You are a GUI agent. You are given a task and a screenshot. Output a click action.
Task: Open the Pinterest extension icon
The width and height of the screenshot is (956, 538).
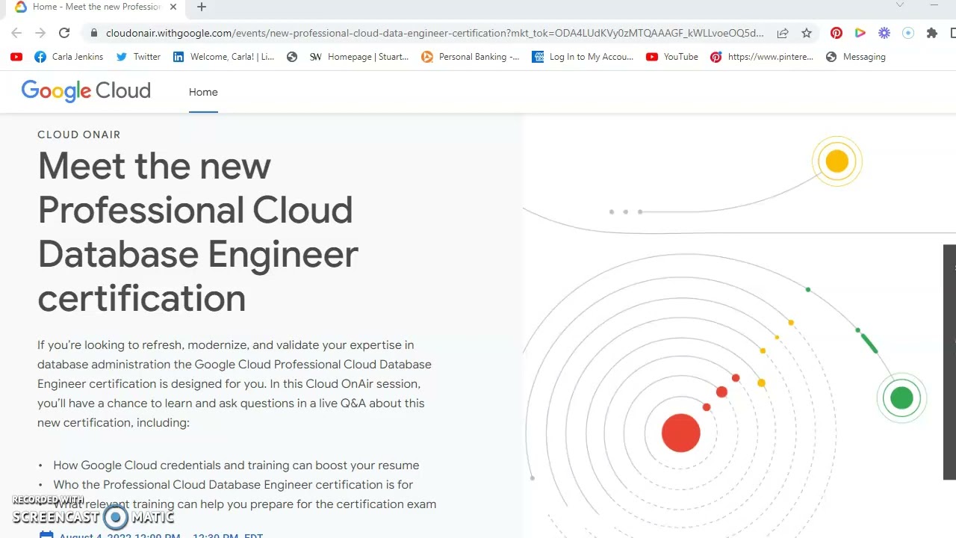click(836, 33)
